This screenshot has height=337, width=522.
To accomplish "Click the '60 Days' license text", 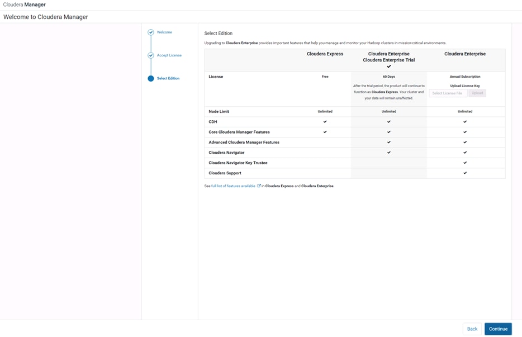I will point(389,77).
